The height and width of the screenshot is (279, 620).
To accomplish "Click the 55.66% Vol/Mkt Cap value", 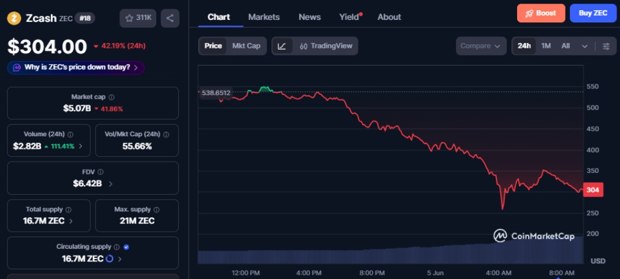I will click(137, 146).
